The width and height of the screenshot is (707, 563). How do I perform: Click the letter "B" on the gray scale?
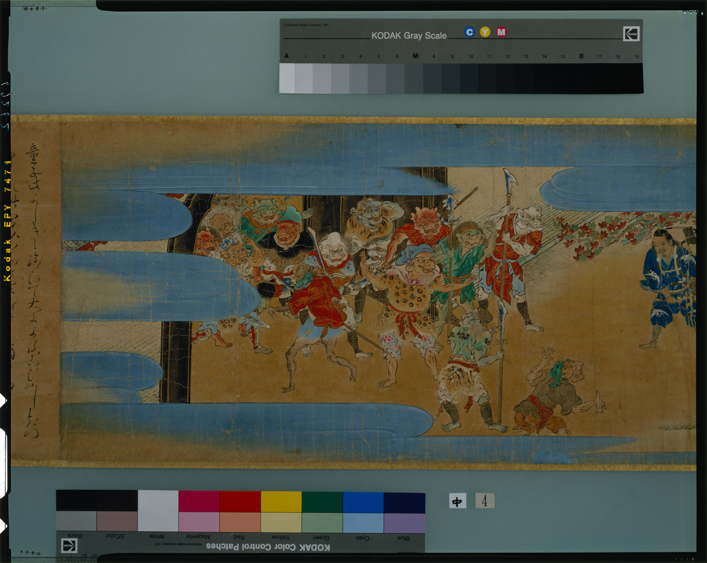coord(581,56)
